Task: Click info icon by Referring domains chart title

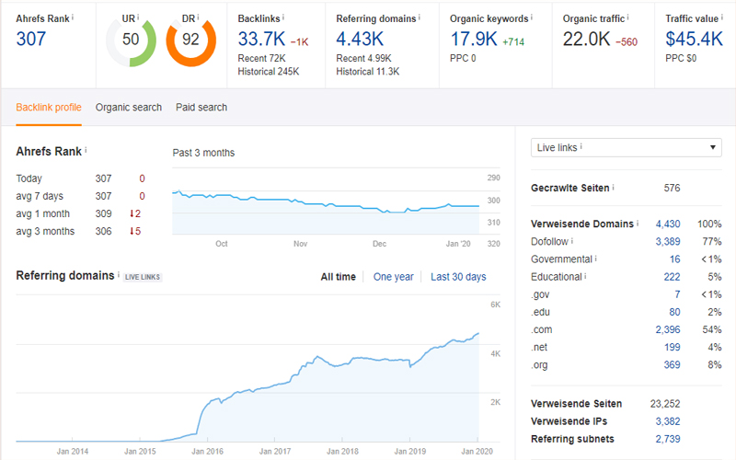Action: (119, 273)
